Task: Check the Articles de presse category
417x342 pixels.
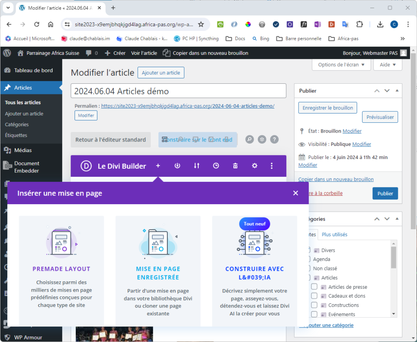Action: coord(314,287)
